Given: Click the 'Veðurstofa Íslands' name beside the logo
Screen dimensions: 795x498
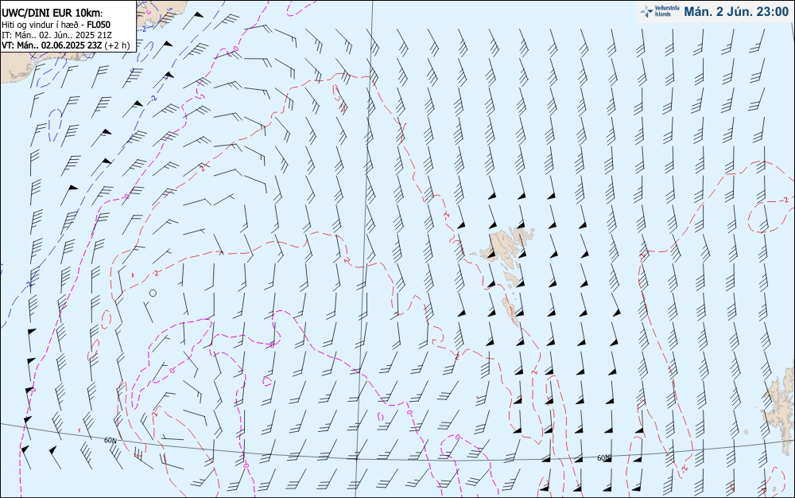Looking at the screenshot, I should pos(667,11).
